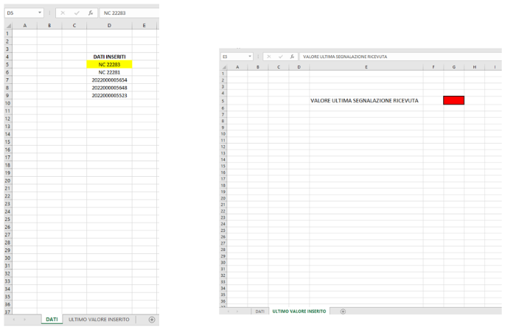
Task: Expand the Name Box dropdown showing E5
Action: [251, 57]
